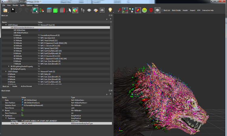Click the greyed Redo arrow icon

27,10
